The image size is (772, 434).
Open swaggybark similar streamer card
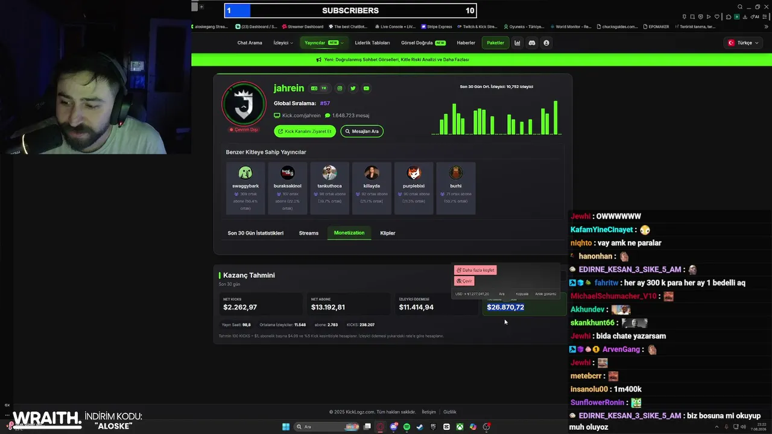click(x=245, y=188)
